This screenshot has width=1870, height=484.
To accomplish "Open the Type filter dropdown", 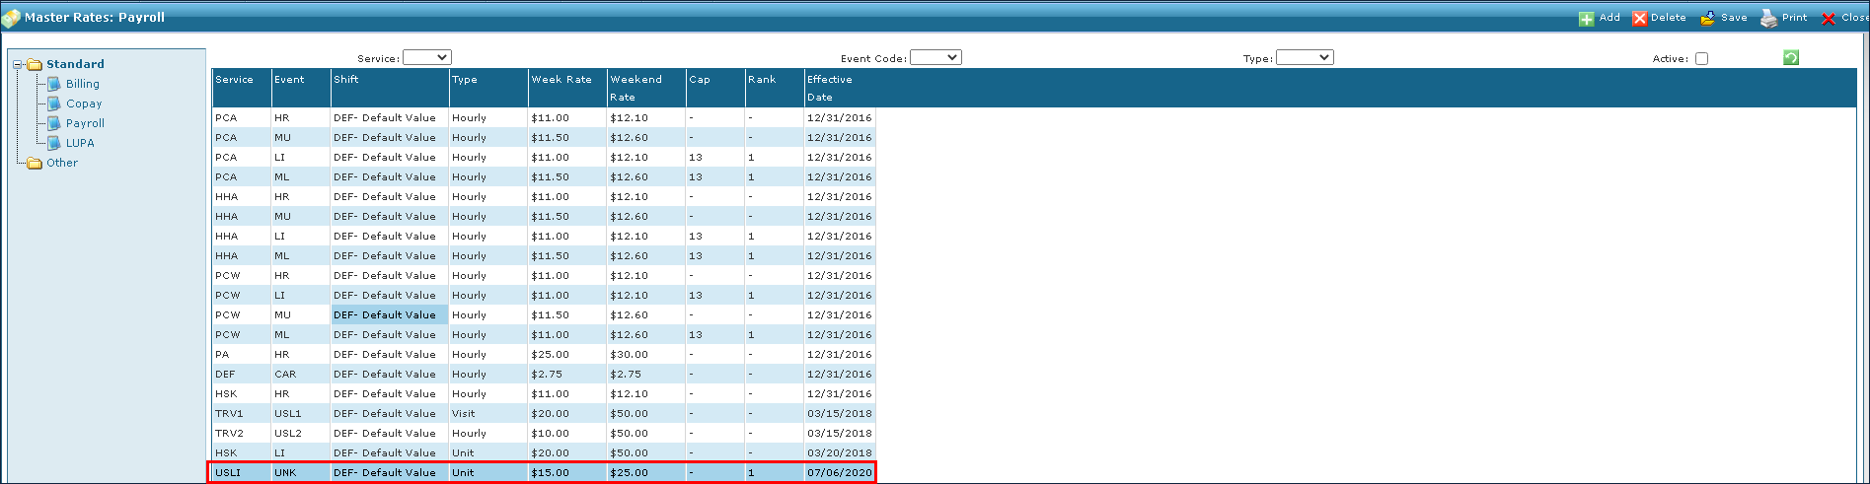I will pos(1304,58).
